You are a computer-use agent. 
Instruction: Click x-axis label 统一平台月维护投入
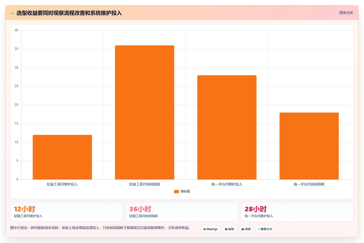tap(227, 184)
